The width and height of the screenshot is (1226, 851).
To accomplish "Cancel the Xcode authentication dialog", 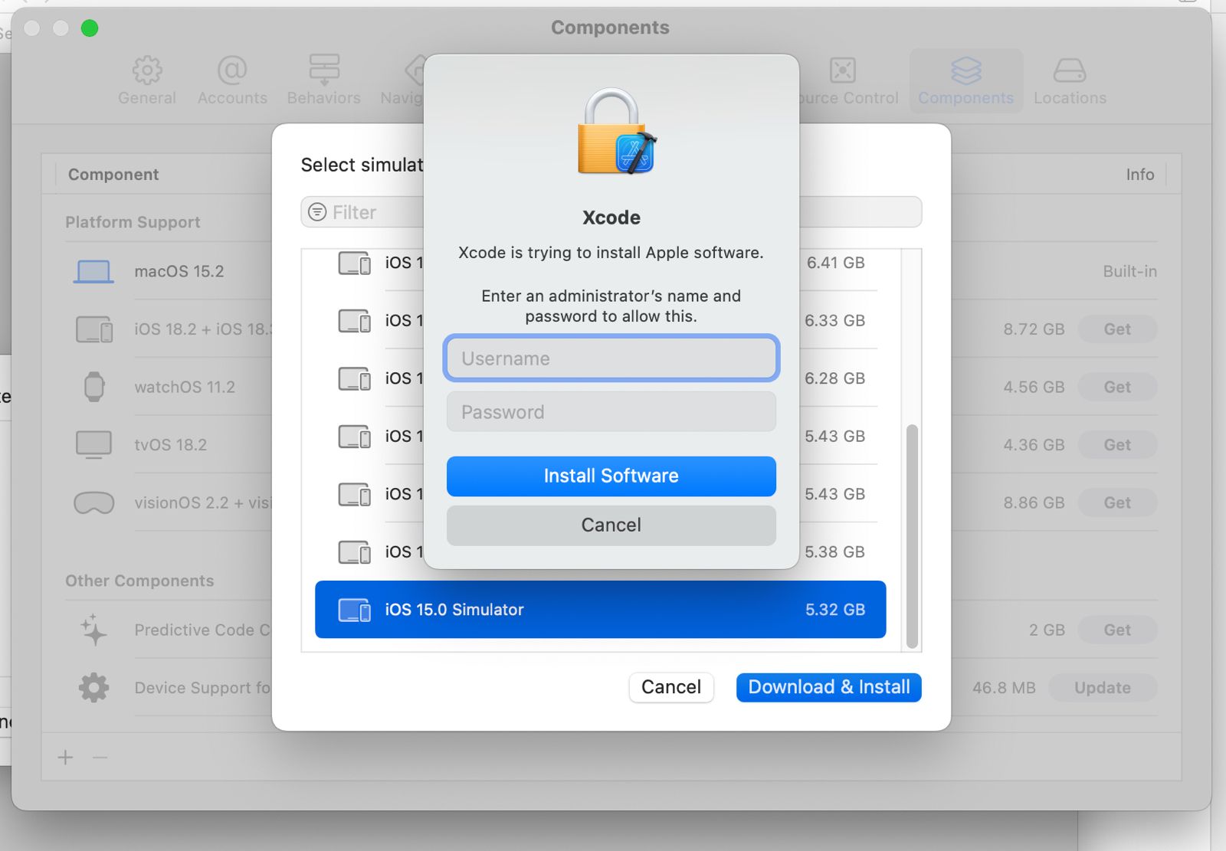I will (611, 525).
